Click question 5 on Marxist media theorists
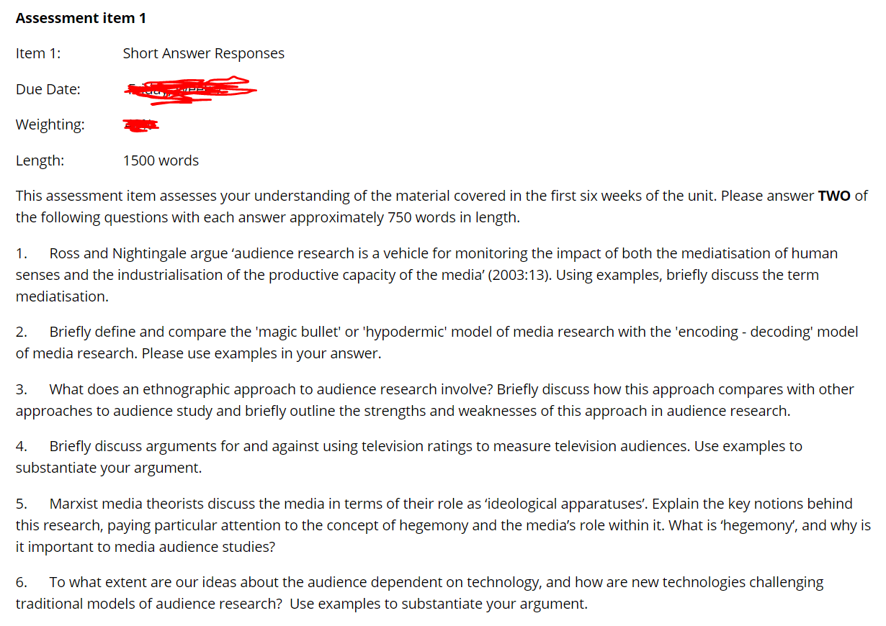 [443, 525]
